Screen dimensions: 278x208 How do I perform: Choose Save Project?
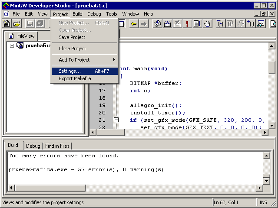85,37
